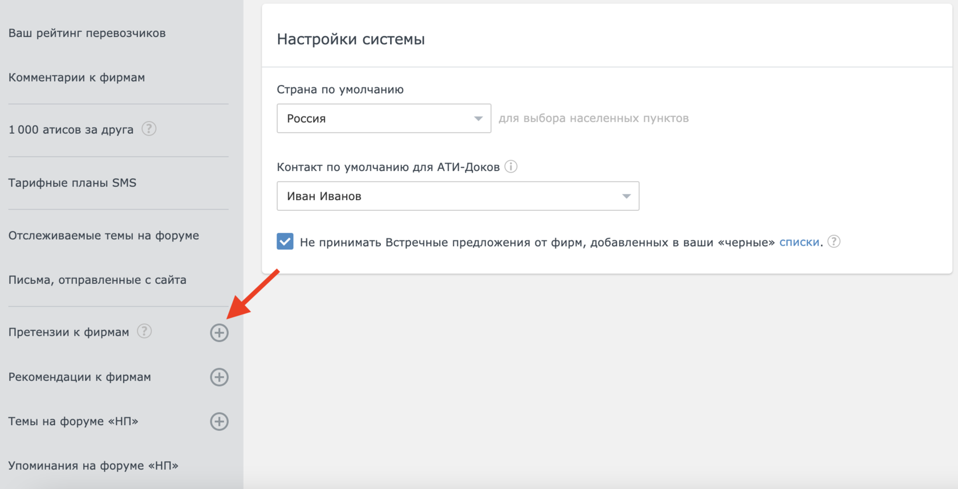The width and height of the screenshot is (958, 489).
Task: Open the Иван Иванов contact dropdown
Action: coord(458,196)
